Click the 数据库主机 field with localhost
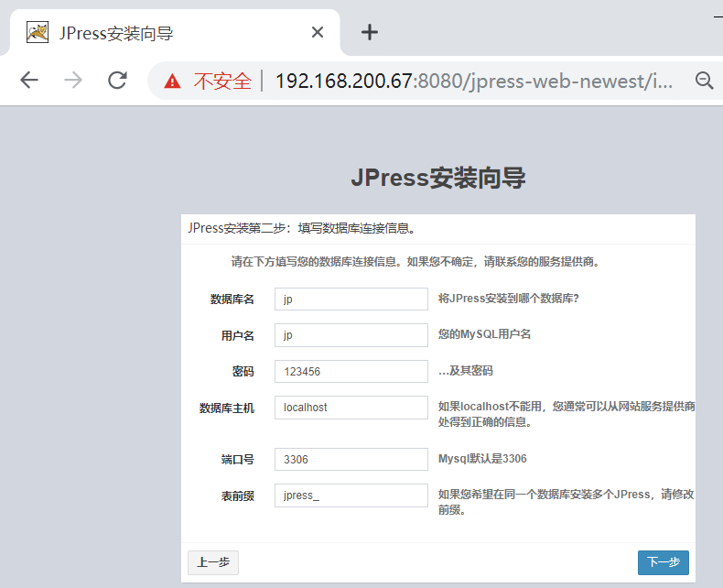Screen dimensions: 723x588 [351, 408]
